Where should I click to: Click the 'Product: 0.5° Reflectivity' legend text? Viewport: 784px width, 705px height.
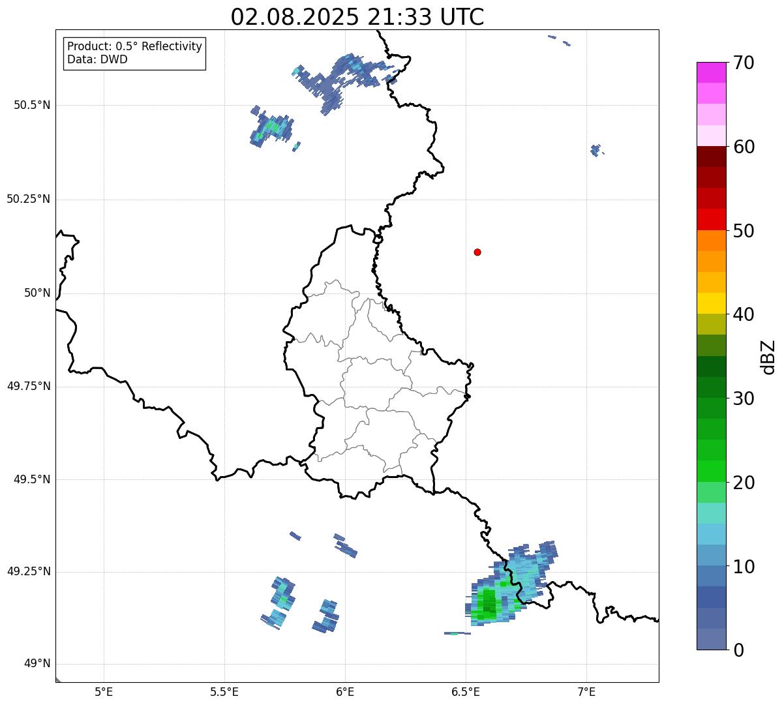coord(134,46)
